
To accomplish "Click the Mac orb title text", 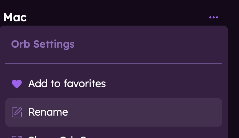I will click(x=15, y=17).
